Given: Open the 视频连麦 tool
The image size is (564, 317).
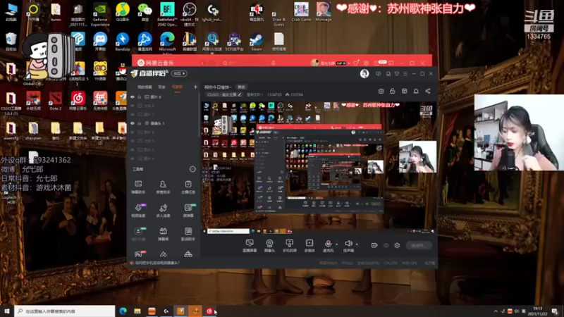Looking at the screenshot, I should tap(138, 211).
